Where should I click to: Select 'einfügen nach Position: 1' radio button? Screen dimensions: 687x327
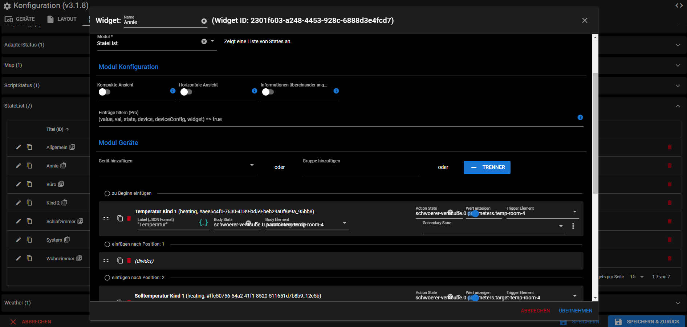pos(107,244)
